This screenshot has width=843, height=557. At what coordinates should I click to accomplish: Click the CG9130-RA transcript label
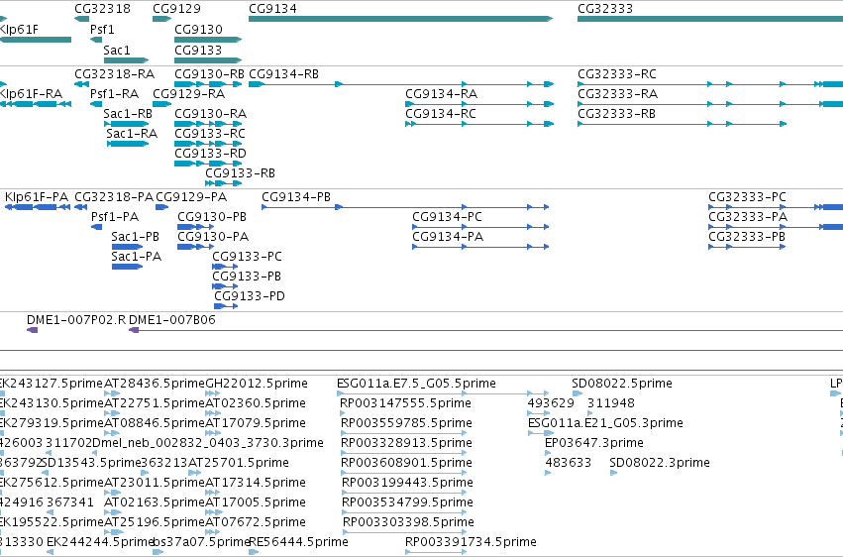(x=211, y=113)
